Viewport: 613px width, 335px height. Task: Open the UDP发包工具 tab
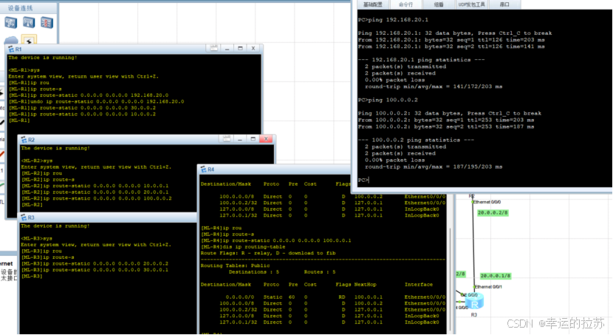point(472,4)
